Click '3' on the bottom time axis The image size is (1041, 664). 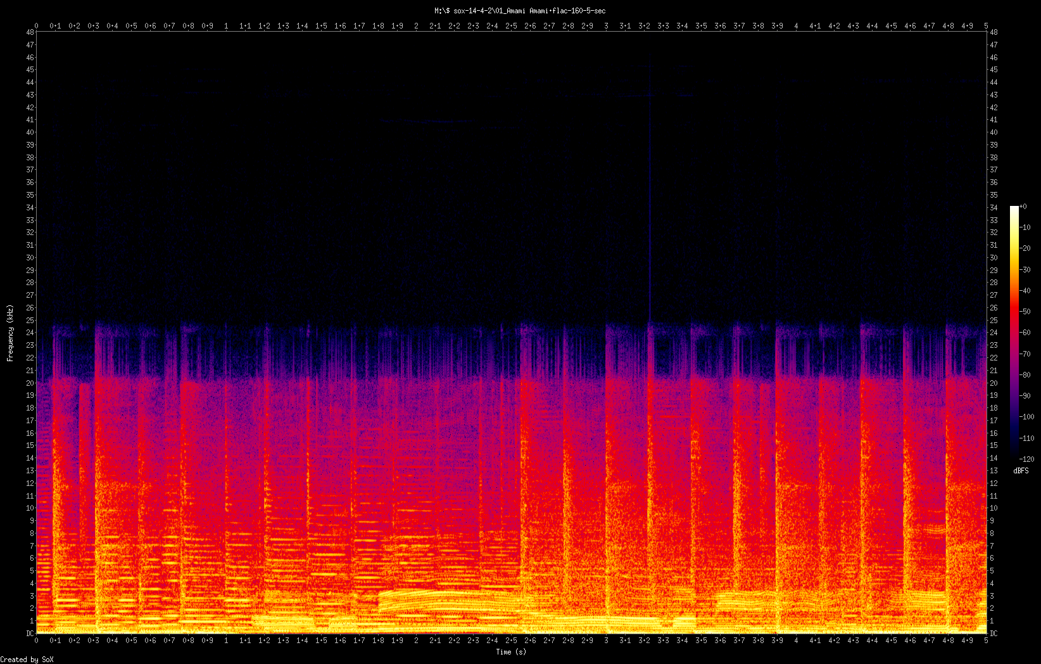[x=607, y=641]
